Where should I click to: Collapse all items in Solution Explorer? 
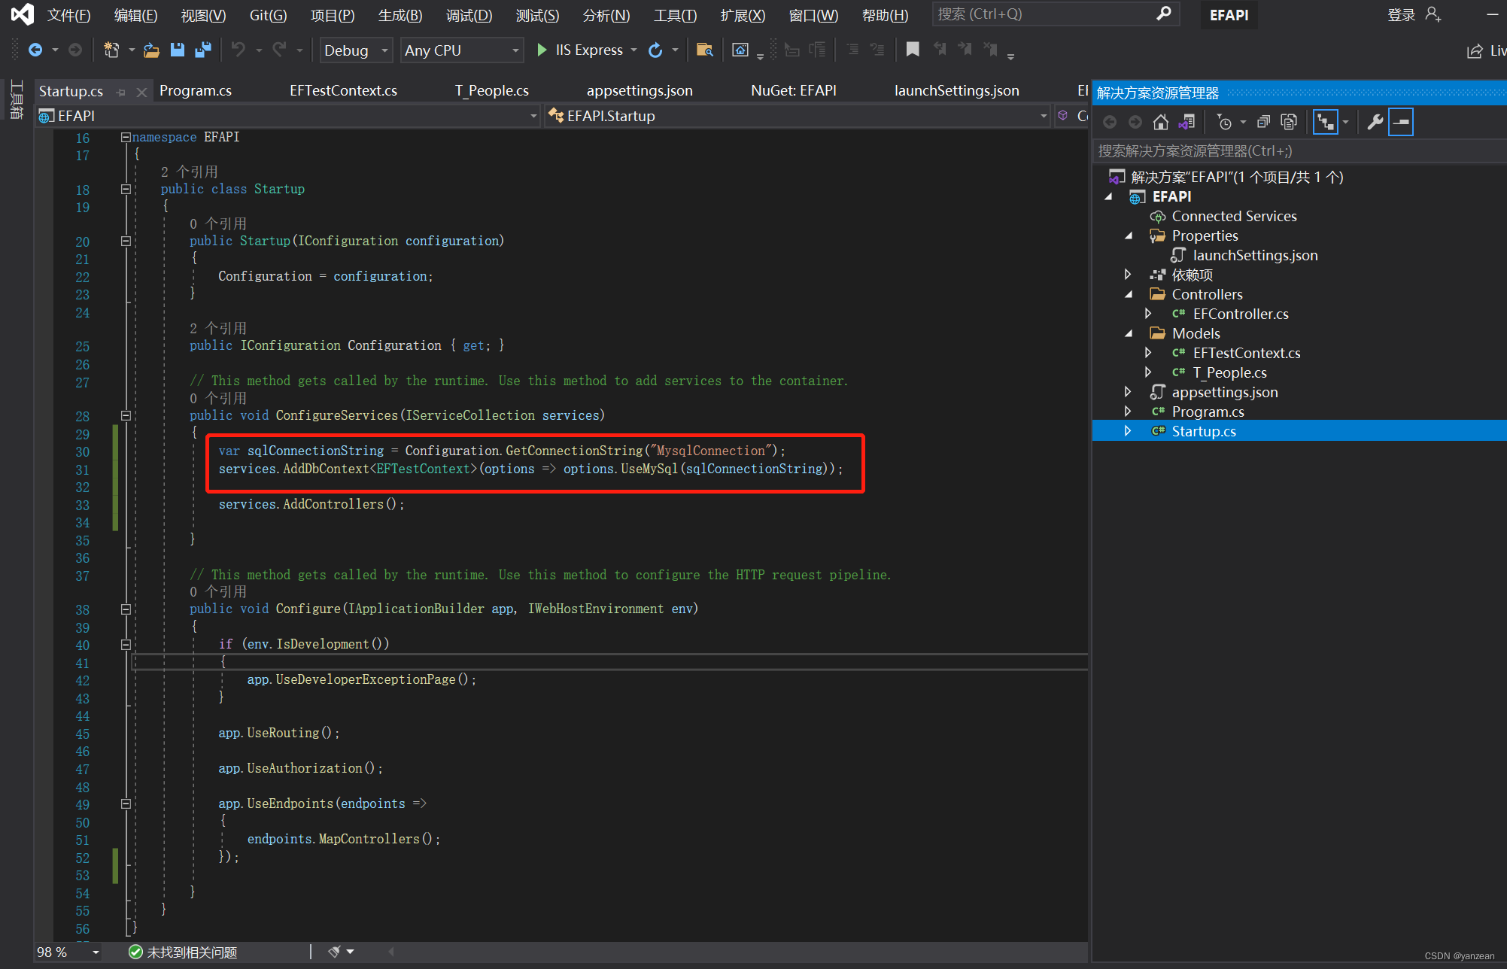(x=1264, y=122)
